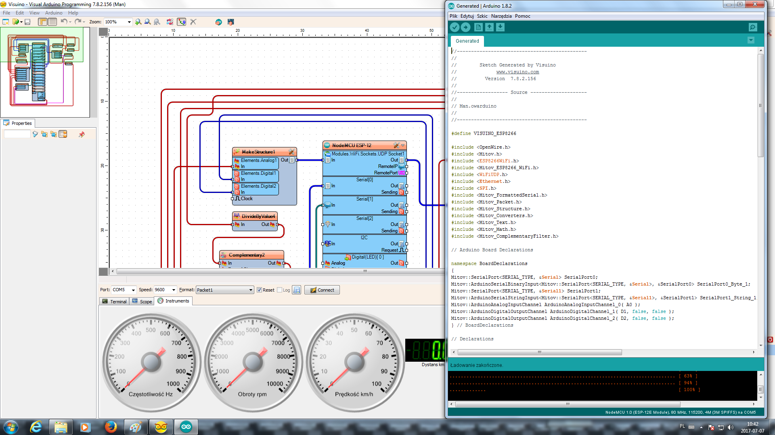Click the volume speaker tray icon
Image resolution: width=775 pixels, height=435 pixels.
pyautogui.click(x=731, y=427)
